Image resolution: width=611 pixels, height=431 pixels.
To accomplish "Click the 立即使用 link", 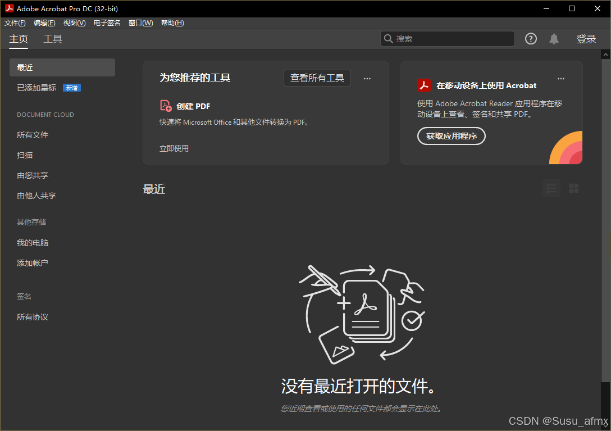I will point(174,148).
